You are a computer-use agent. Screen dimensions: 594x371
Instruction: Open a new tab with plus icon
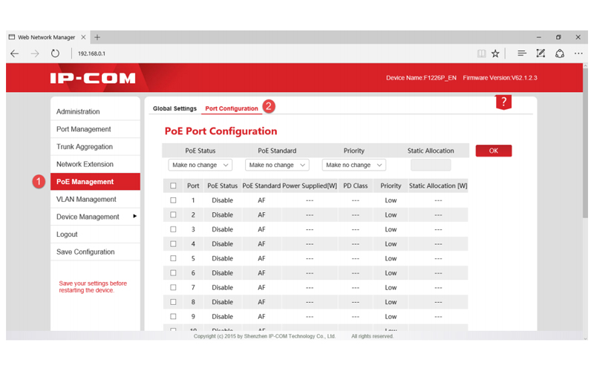(x=97, y=37)
